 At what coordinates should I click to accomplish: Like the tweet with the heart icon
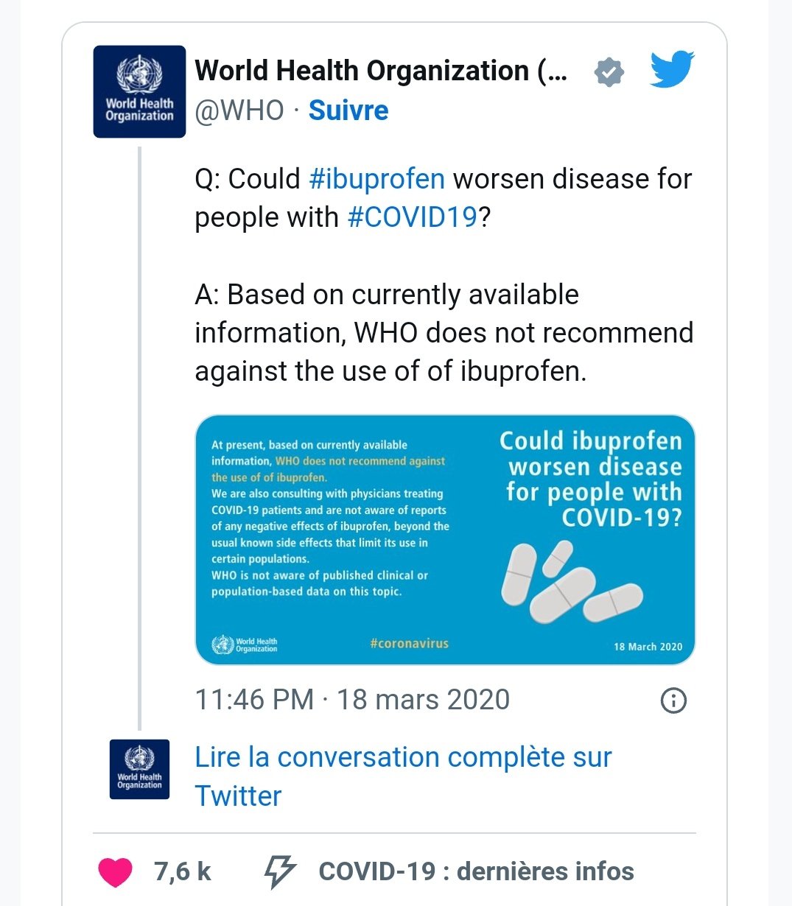click(115, 872)
